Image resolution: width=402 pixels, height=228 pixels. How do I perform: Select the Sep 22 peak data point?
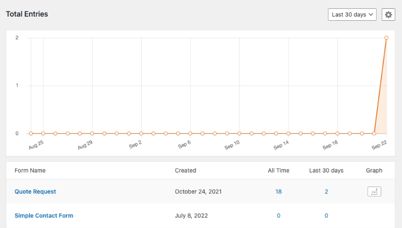(386, 38)
